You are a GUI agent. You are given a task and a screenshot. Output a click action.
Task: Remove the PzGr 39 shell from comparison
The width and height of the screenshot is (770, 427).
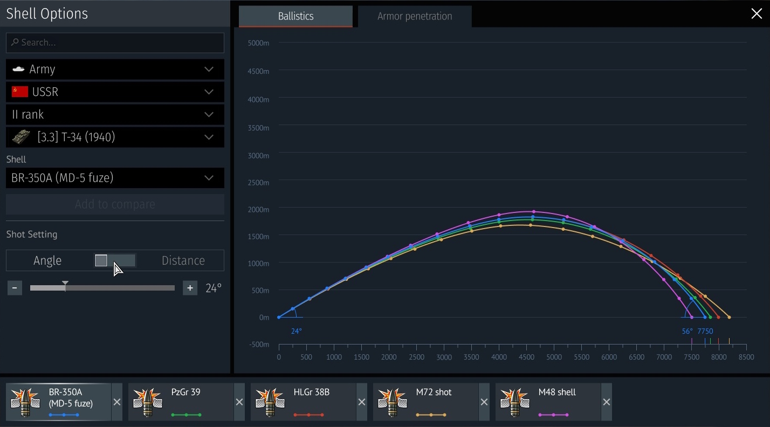pyautogui.click(x=239, y=402)
